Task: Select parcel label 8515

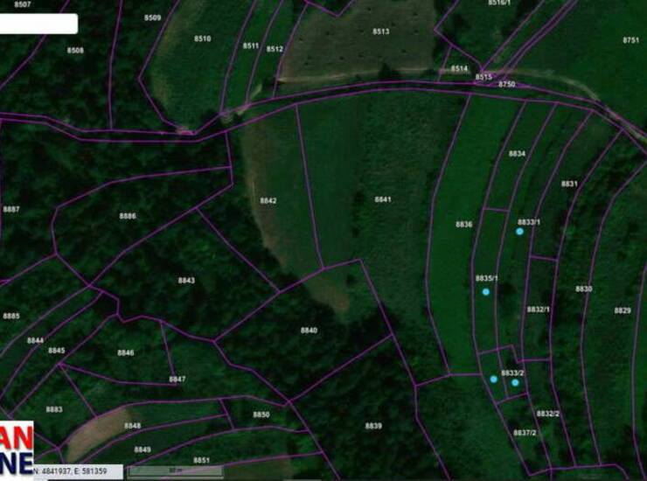Action: pyautogui.click(x=484, y=77)
